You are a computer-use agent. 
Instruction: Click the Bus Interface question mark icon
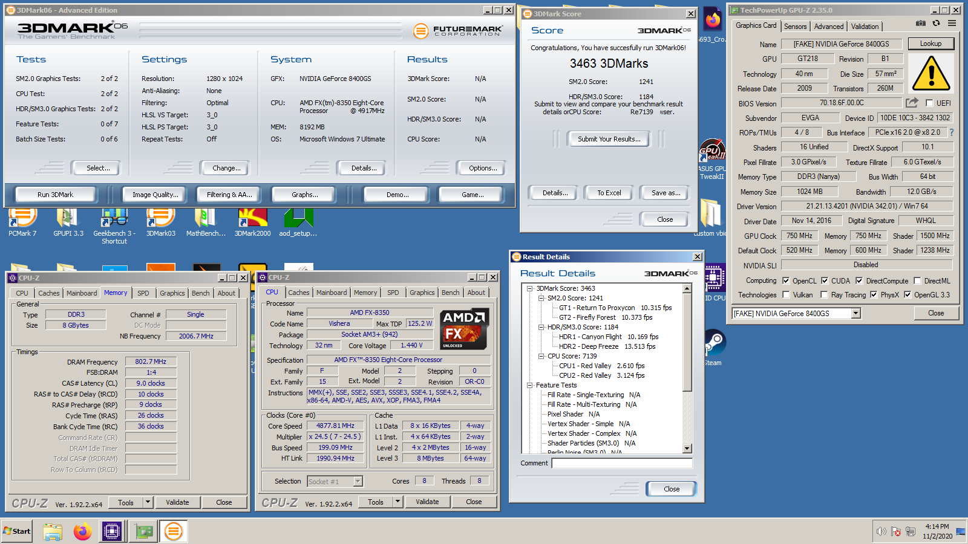click(x=951, y=132)
